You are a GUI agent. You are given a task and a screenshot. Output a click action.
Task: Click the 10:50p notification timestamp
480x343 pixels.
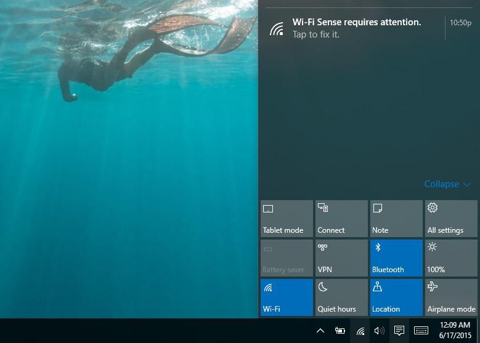pyautogui.click(x=460, y=23)
